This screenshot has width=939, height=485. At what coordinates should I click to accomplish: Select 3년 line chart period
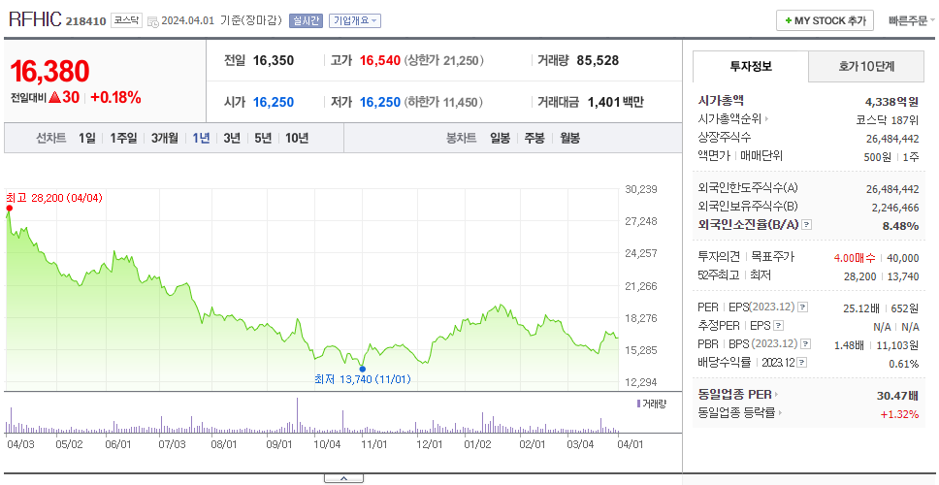[x=232, y=139]
